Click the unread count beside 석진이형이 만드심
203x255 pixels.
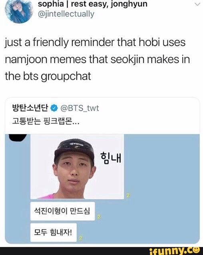tap(99, 217)
